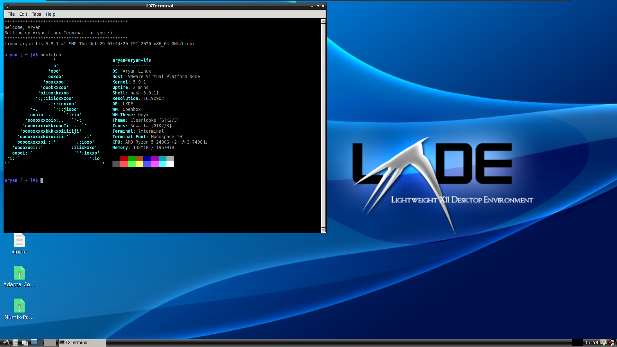The width and height of the screenshot is (617, 347).
Task: Click the terminal scrollbar up arrow
Action: (324, 22)
